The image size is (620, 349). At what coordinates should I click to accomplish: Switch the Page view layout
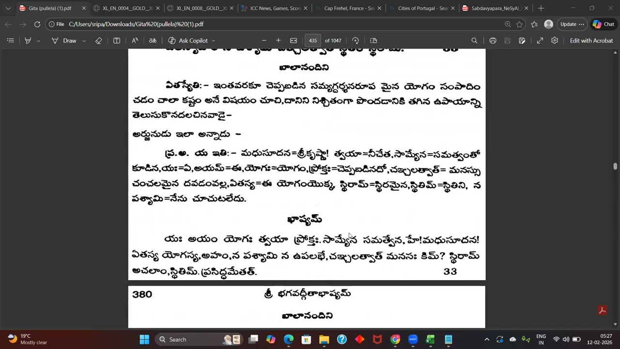coord(373,41)
